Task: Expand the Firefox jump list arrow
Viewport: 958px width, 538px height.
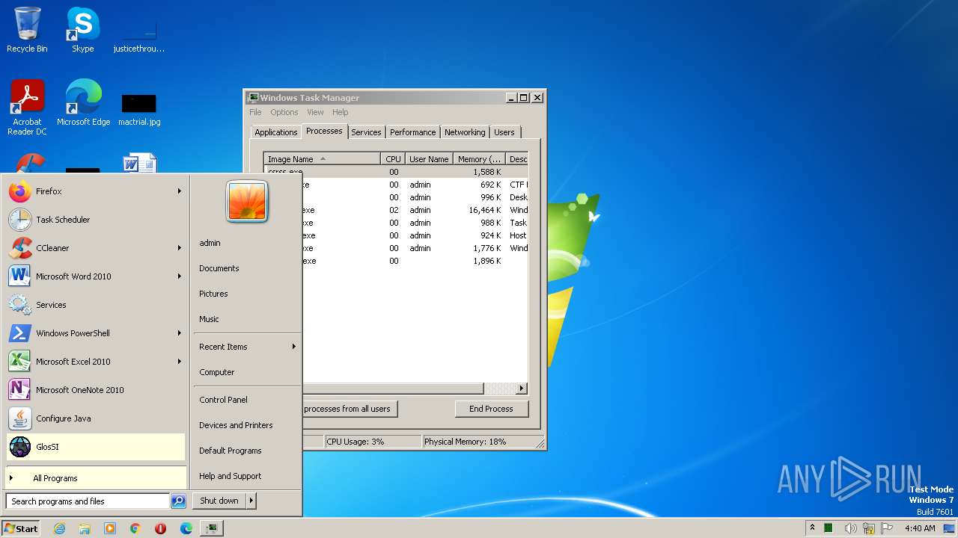Action: click(x=180, y=191)
